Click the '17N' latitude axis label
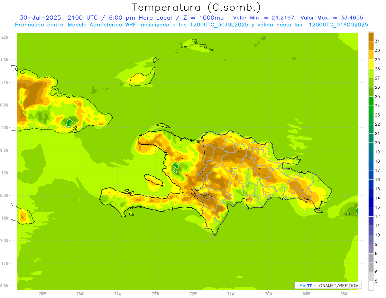The image size is (386, 298). (x=5, y=263)
